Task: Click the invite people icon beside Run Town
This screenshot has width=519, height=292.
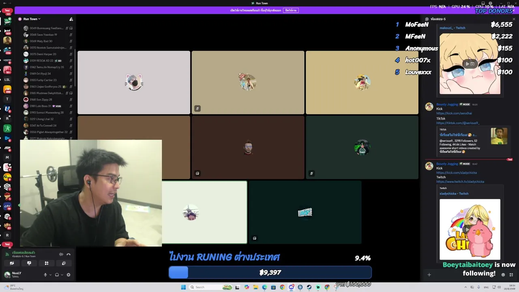Action: pyautogui.click(x=71, y=19)
